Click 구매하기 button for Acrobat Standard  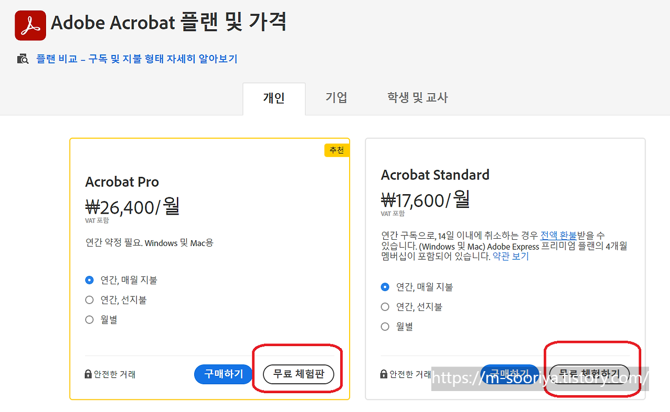510,374
